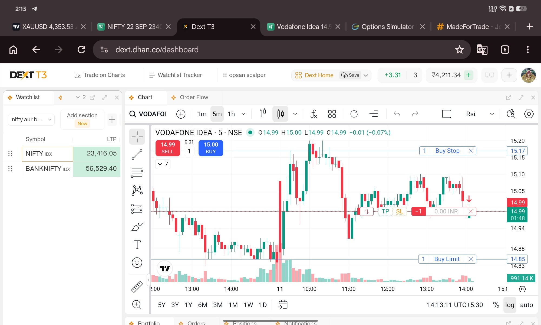The width and height of the screenshot is (541, 325).
Task: Expand the chart type dropdown arrow
Action: 295,114
